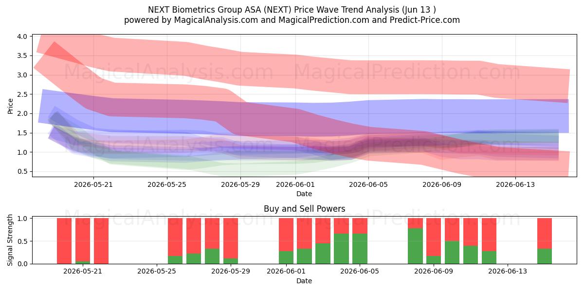Click the 'Buy and Sell Powers' chart title

click(x=304, y=209)
